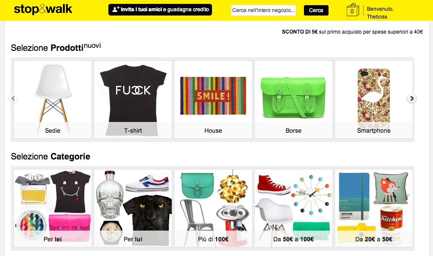Select the Per lui category
Screen dimensions: 433x256
[x=133, y=208]
